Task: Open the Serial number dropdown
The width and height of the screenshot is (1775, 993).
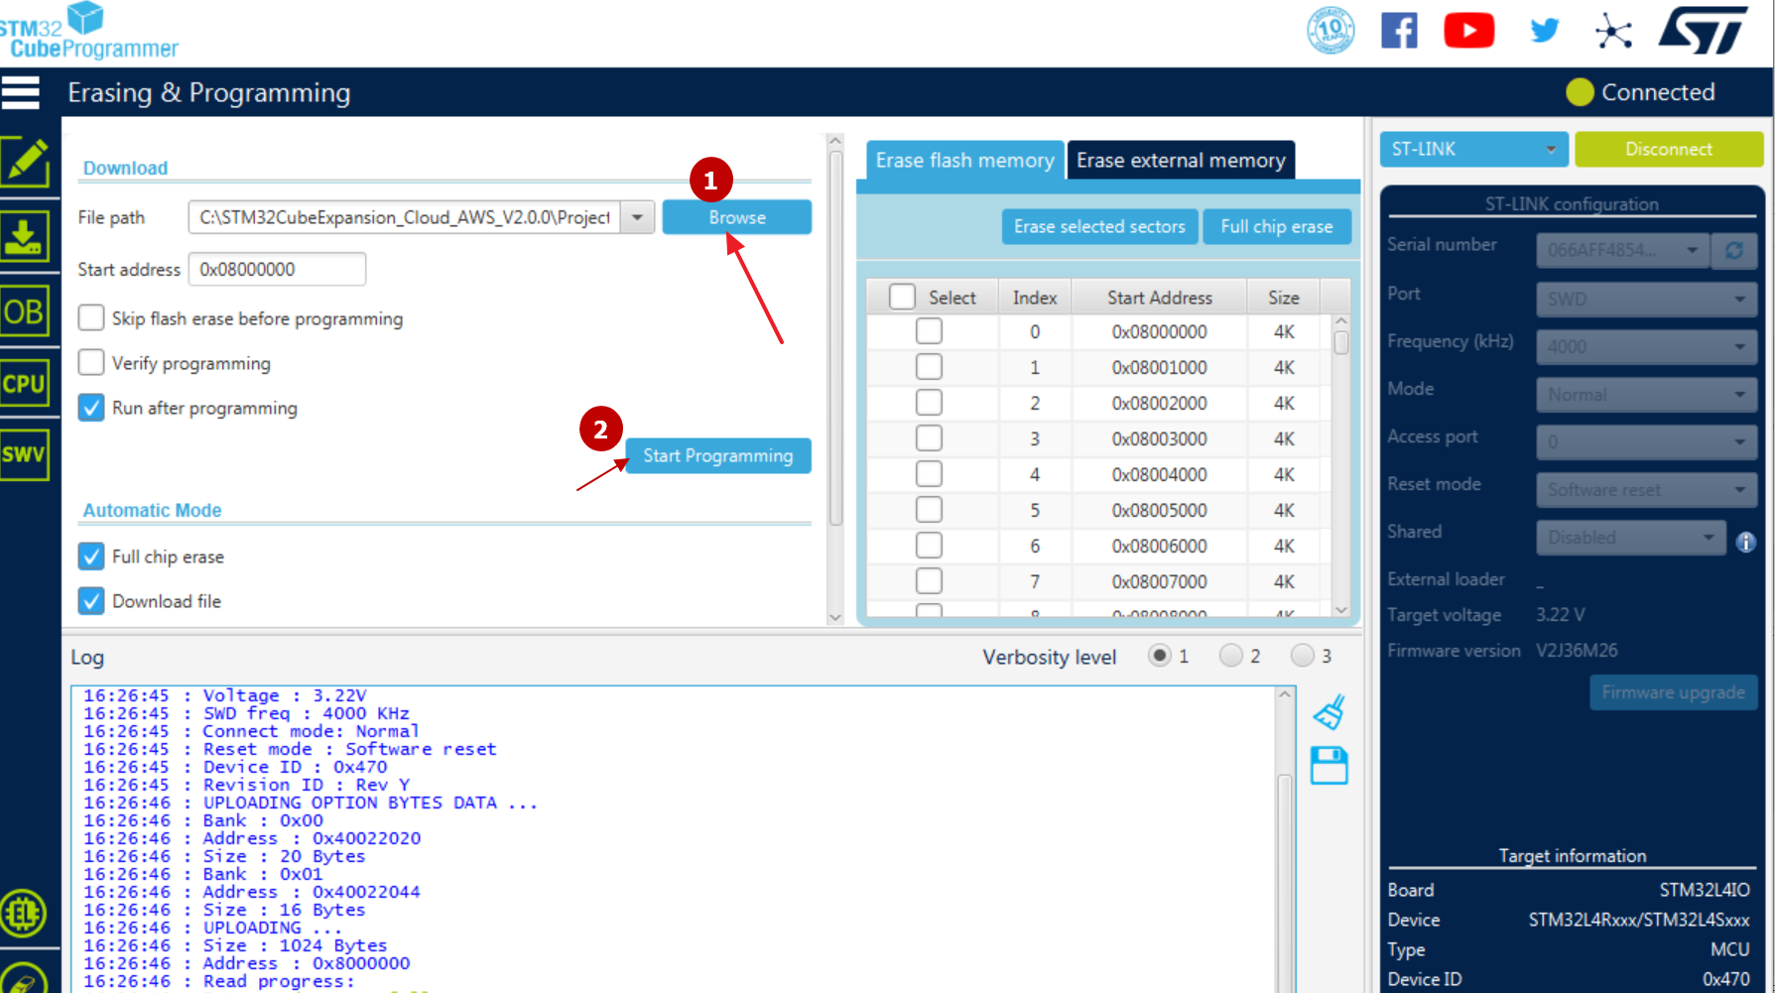Action: click(x=1622, y=251)
